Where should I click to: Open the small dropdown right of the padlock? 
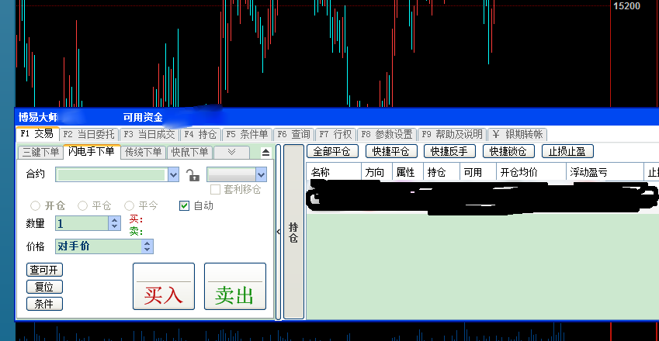(261, 175)
